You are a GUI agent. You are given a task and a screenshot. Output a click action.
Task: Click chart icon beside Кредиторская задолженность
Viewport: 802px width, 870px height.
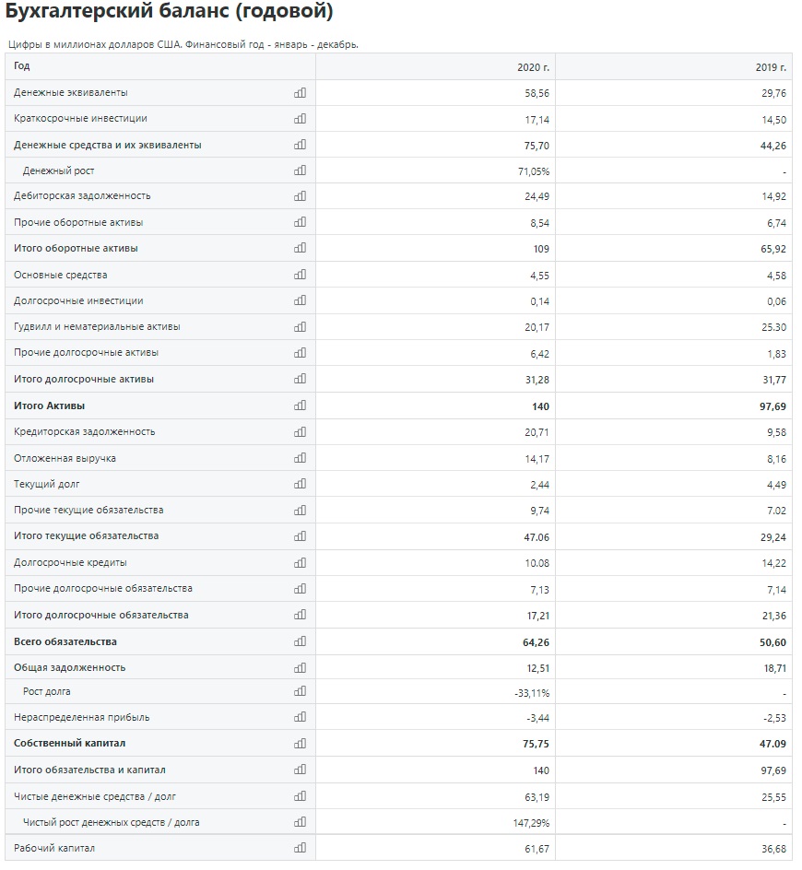coord(300,431)
